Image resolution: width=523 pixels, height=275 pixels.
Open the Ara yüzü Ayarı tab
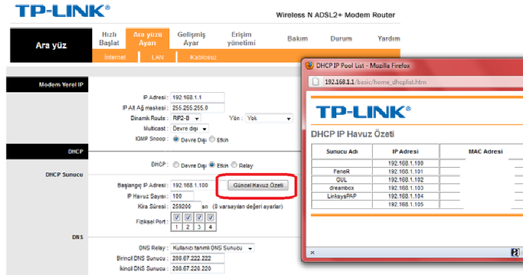click(148, 39)
